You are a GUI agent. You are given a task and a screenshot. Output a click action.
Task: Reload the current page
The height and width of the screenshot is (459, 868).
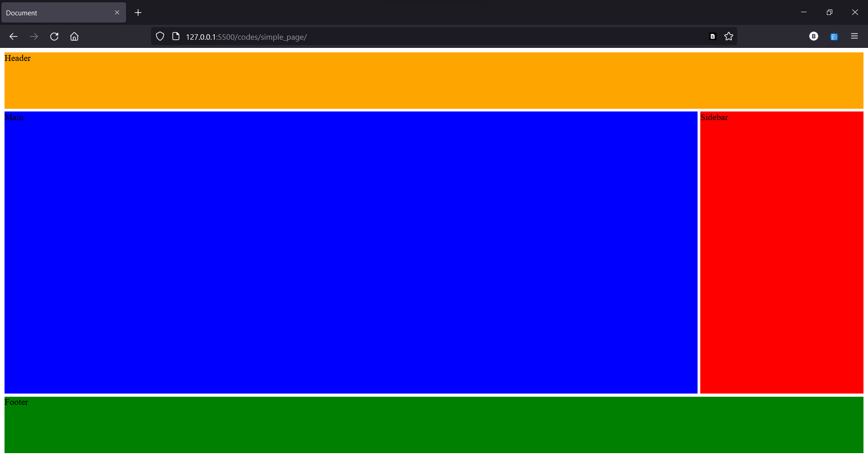(x=54, y=37)
